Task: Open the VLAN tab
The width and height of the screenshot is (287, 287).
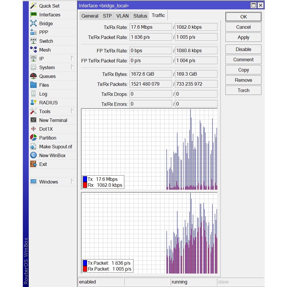Action: click(123, 16)
